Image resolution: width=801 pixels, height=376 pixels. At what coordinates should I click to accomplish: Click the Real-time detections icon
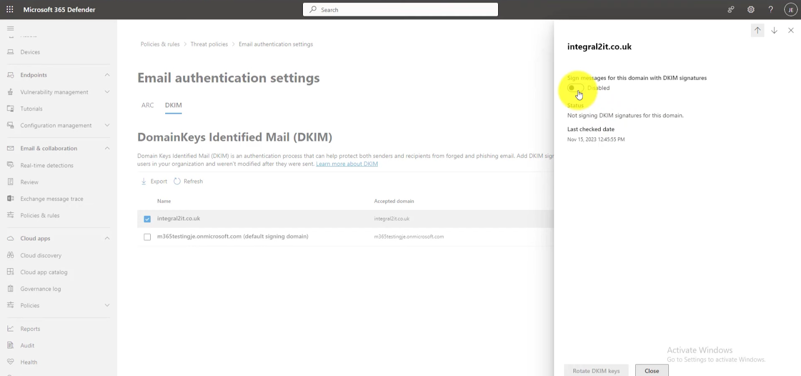pyautogui.click(x=11, y=165)
